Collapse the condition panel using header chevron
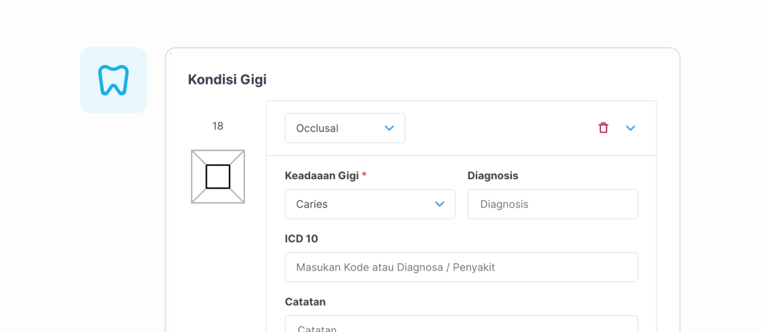Screen dimensions: 761x332 click(630, 128)
